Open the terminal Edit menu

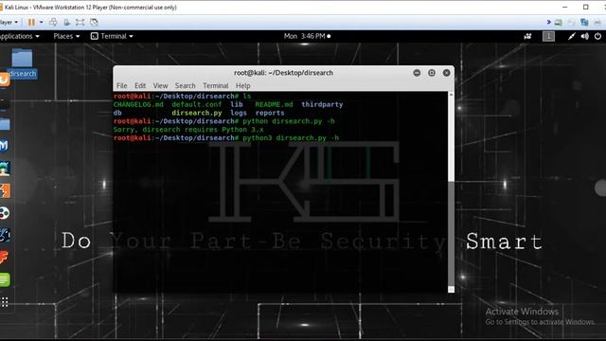click(x=140, y=85)
